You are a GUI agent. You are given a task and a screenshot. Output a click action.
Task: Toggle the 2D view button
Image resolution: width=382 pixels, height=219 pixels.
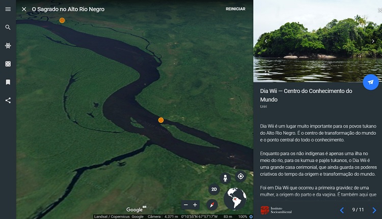click(214, 190)
